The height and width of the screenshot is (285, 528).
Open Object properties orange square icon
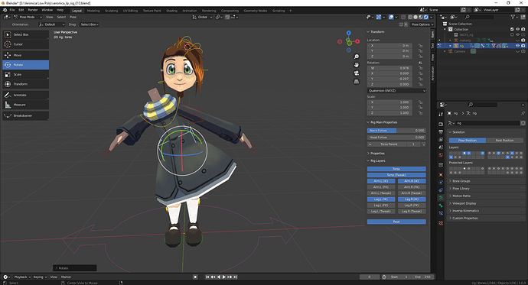point(441,175)
